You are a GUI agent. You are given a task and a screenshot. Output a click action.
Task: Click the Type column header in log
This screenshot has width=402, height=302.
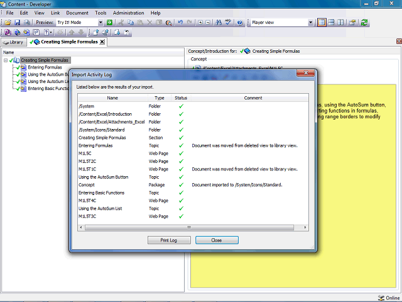pos(159,98)
